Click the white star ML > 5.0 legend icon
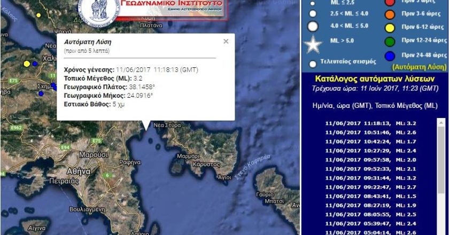449x235 pixels. point(313,44)
